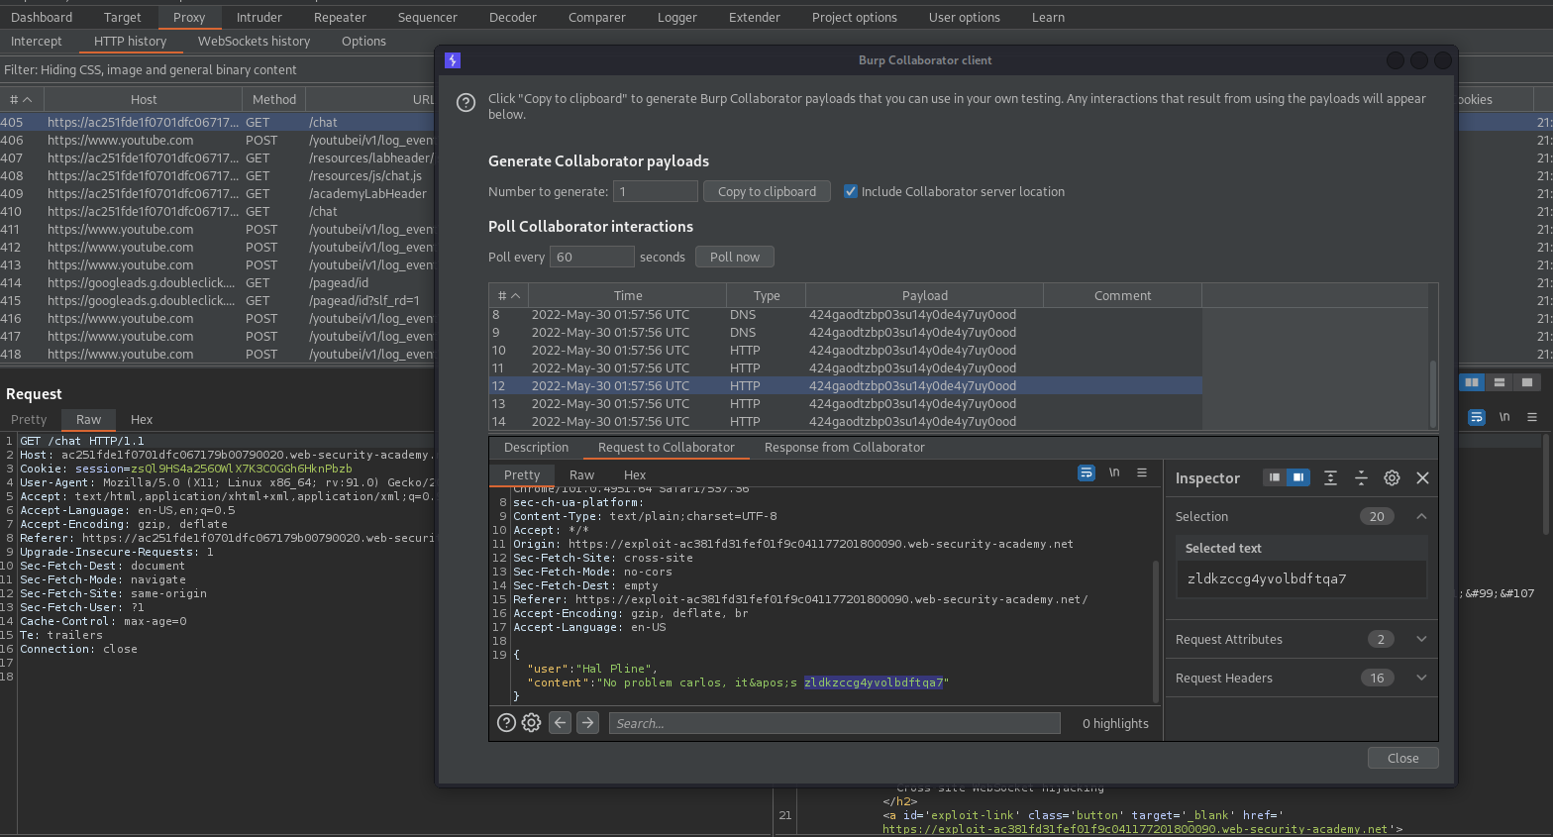The width and height of the screenshot is (1553, 837).
Task: Go to the Dashboard tab
Action: point(42,17)
